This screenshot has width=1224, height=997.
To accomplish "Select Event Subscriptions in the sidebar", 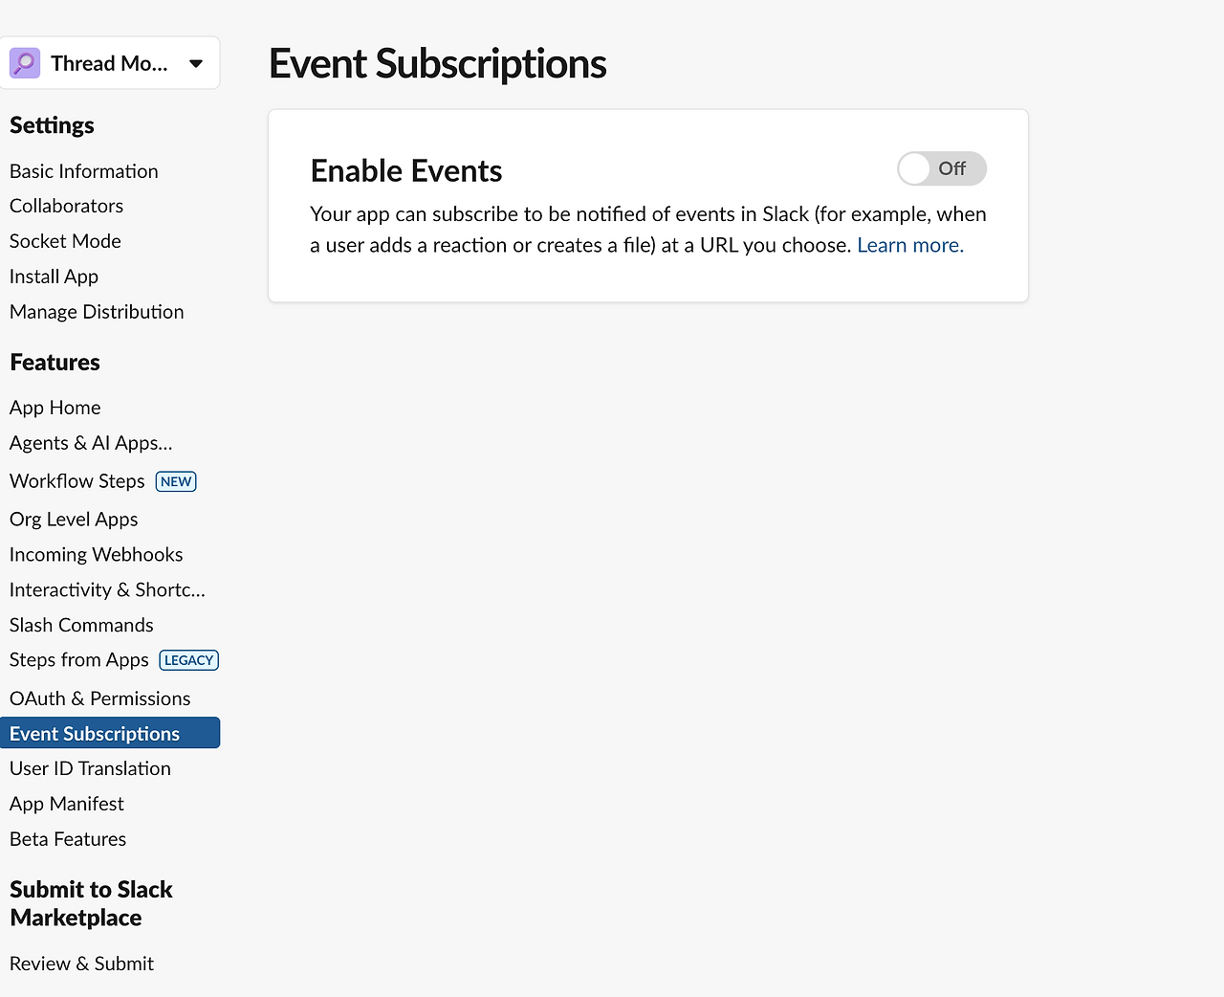I will (x=95, y=734).
